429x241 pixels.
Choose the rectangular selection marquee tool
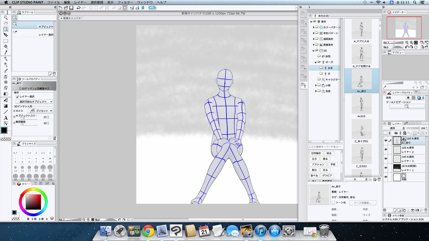[x=6, y=41]
